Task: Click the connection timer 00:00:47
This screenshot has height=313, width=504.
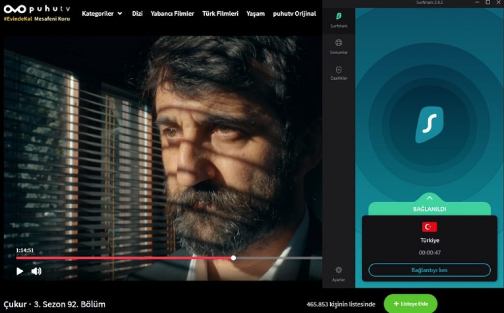Action: pos(429,252)
